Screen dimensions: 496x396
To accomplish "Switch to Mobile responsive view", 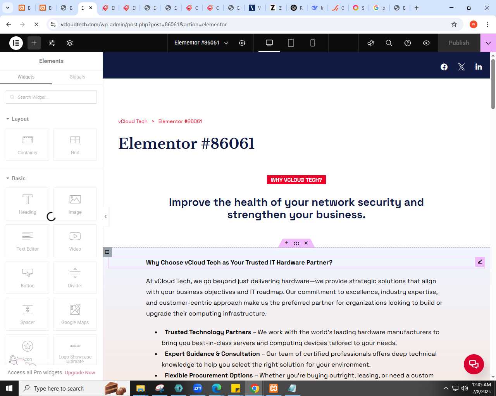I will [x=313, y=43].
